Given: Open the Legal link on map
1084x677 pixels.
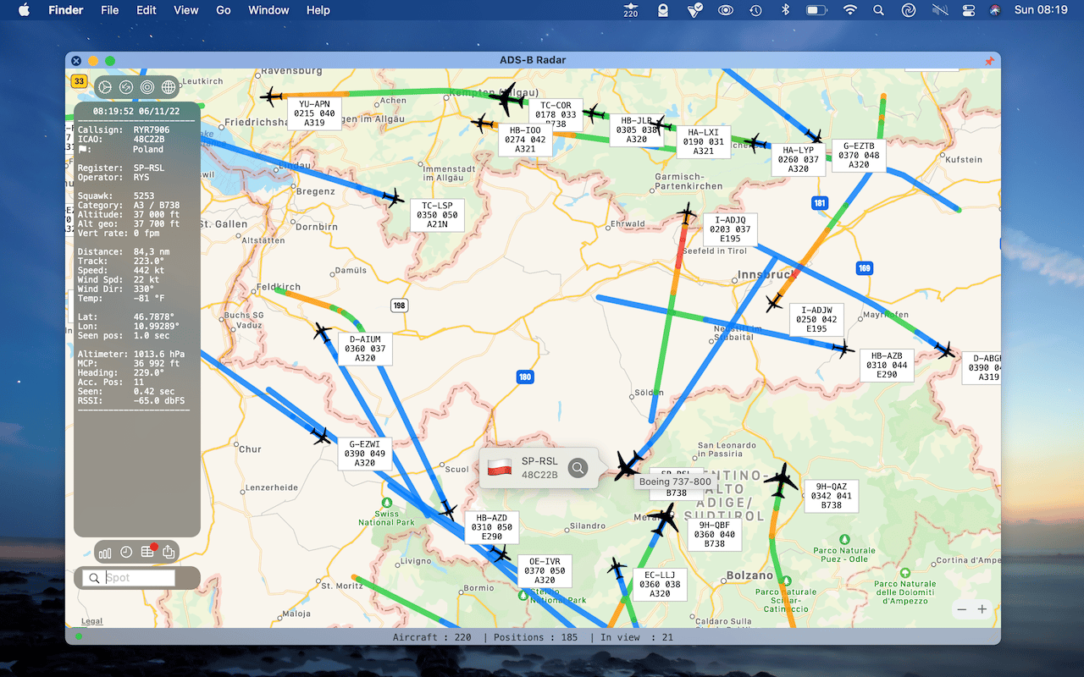Looking at the screenshot, I should click(x=91, y=621).
